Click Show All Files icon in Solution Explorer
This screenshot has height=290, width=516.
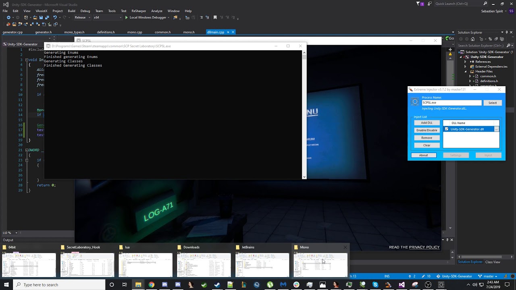tap(502, 39)
